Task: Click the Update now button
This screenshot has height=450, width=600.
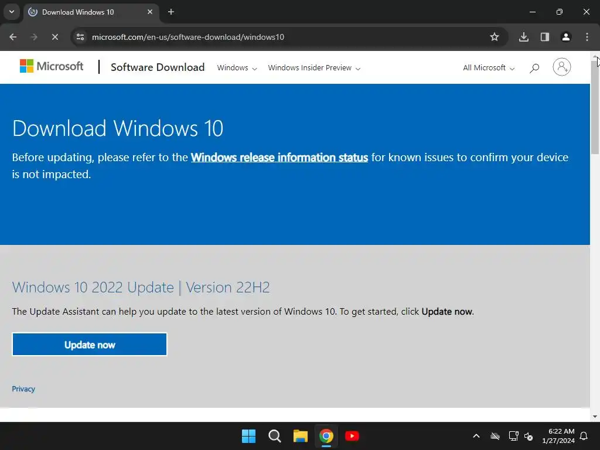Action: pyautogui.click(x=90, y=345)
